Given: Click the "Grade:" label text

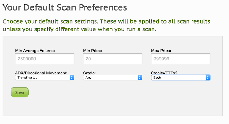Looking at the screenshot, I should point(89,73).
